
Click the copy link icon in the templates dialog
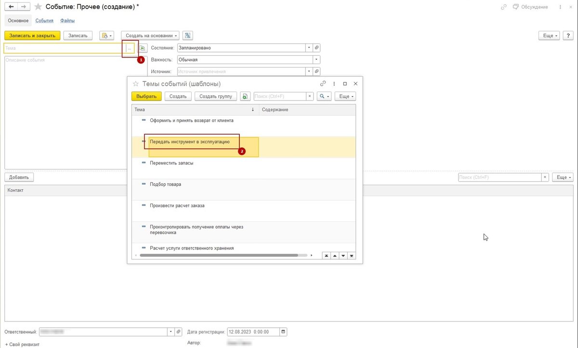pyautogui.click(x=323, y=83)
